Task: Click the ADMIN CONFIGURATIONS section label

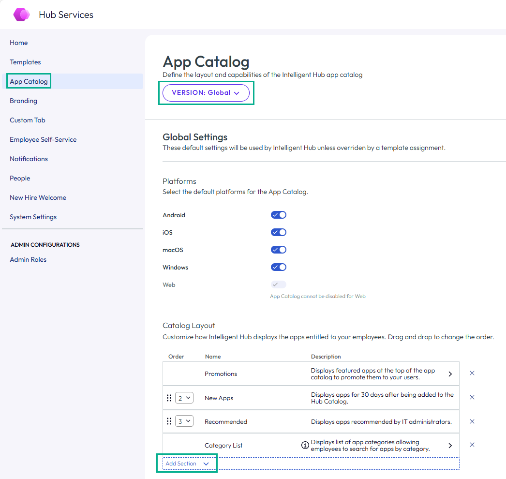Action: [45, 245]
